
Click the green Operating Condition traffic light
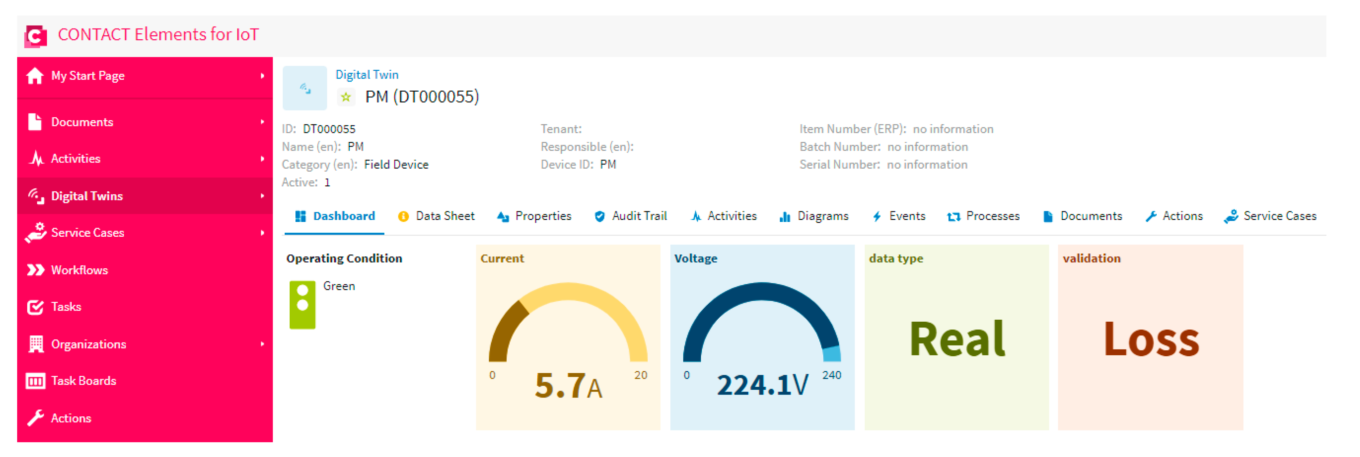(x=302, y=306)
